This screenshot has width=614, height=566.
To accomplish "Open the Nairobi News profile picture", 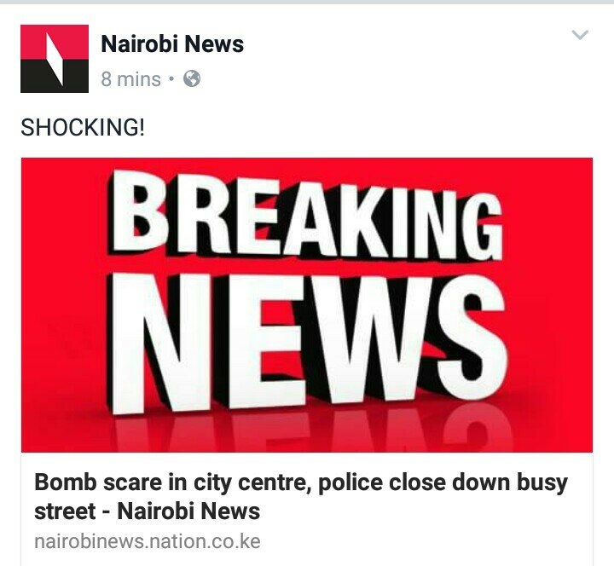I will (x=55, y=59).
